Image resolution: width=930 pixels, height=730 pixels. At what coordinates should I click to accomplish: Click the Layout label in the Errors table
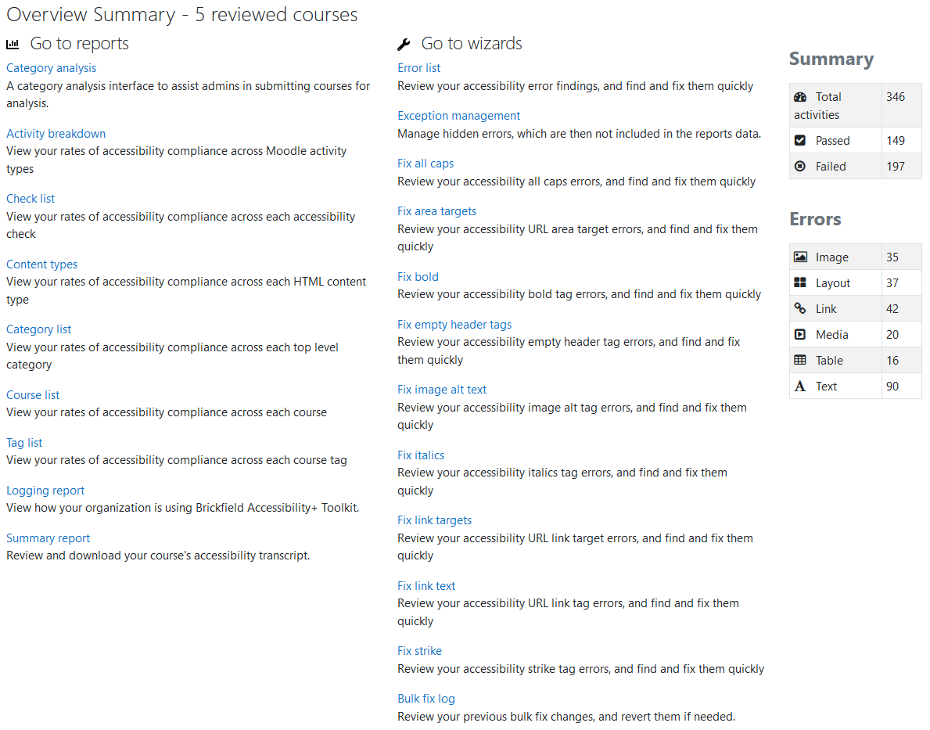833,283
